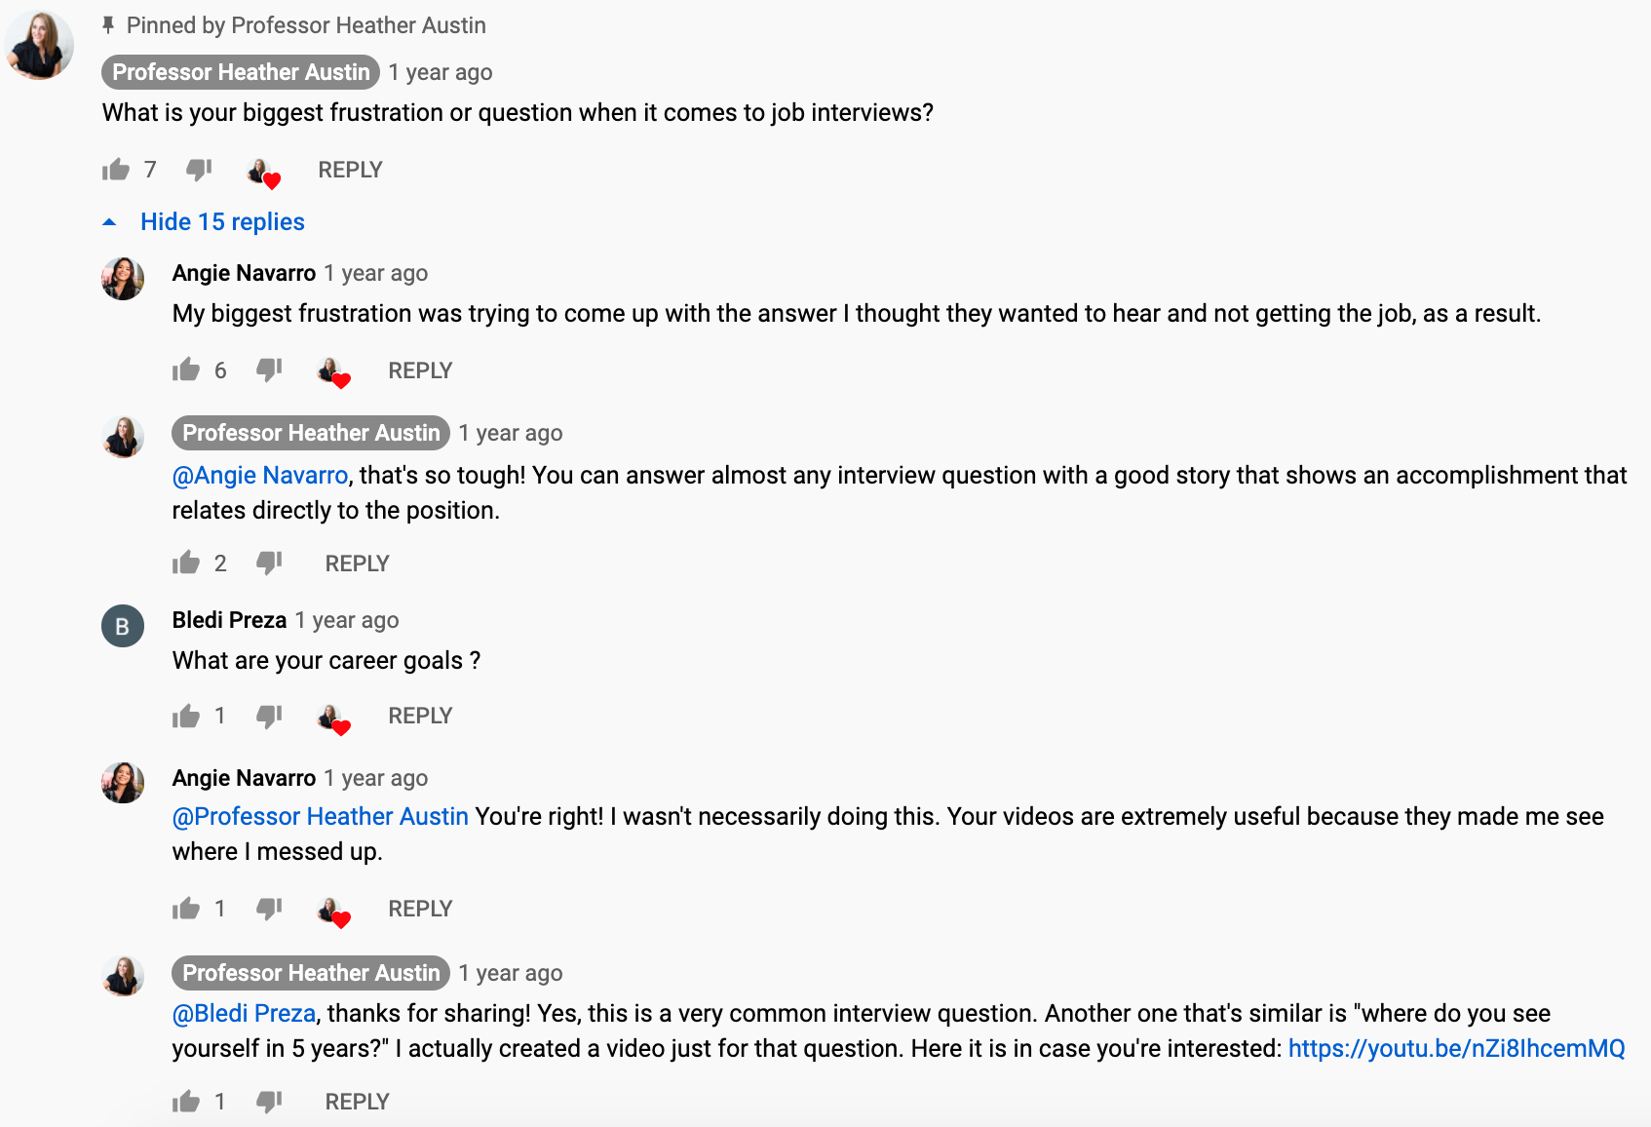This screenshot has height=1127, width=1651.
Task: Click REPLY on Bledi Preza's comment
Action: pyautogui.click(x=419, y=715)
